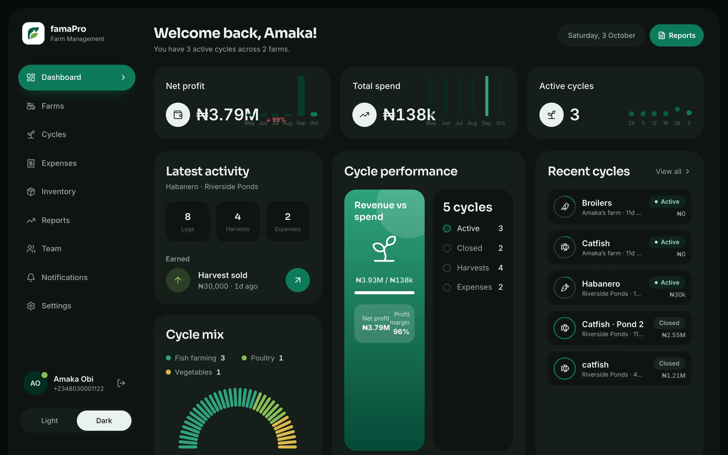The image size is (728, 455).
Task: Click the Fish farming legend dot
Action: (168, 358)
